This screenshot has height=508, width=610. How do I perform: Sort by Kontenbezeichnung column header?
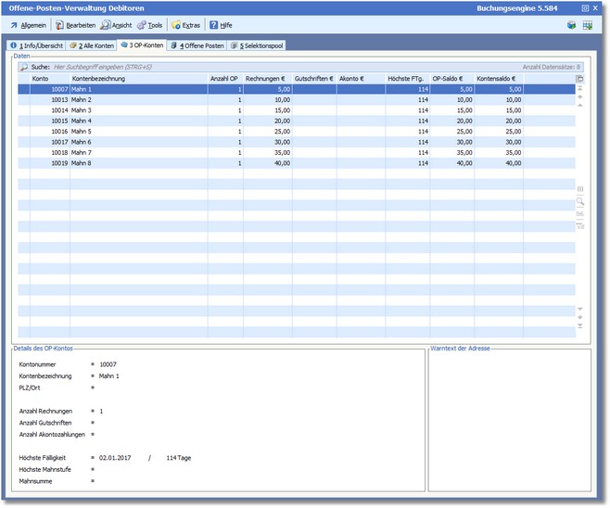pyautogui.click(x=138, y=79)
